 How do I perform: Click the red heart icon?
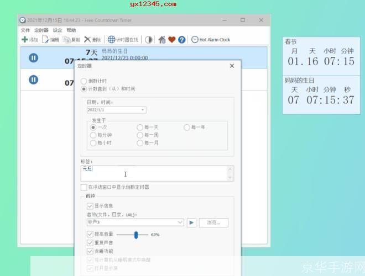pos(172,40)
